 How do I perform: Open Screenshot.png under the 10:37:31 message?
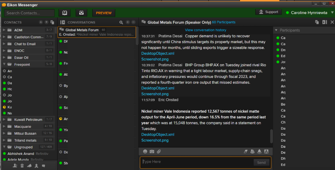pyautogui.click(x=155, y=59)
